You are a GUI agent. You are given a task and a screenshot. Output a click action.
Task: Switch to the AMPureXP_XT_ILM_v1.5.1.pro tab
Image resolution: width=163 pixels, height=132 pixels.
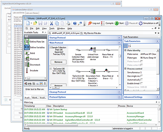[x=64, y=33]
